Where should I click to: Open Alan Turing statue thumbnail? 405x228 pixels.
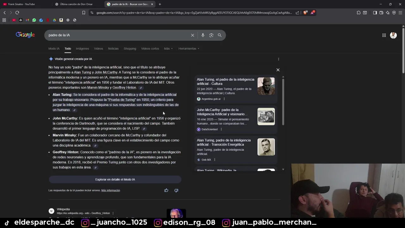coord(266,86)
